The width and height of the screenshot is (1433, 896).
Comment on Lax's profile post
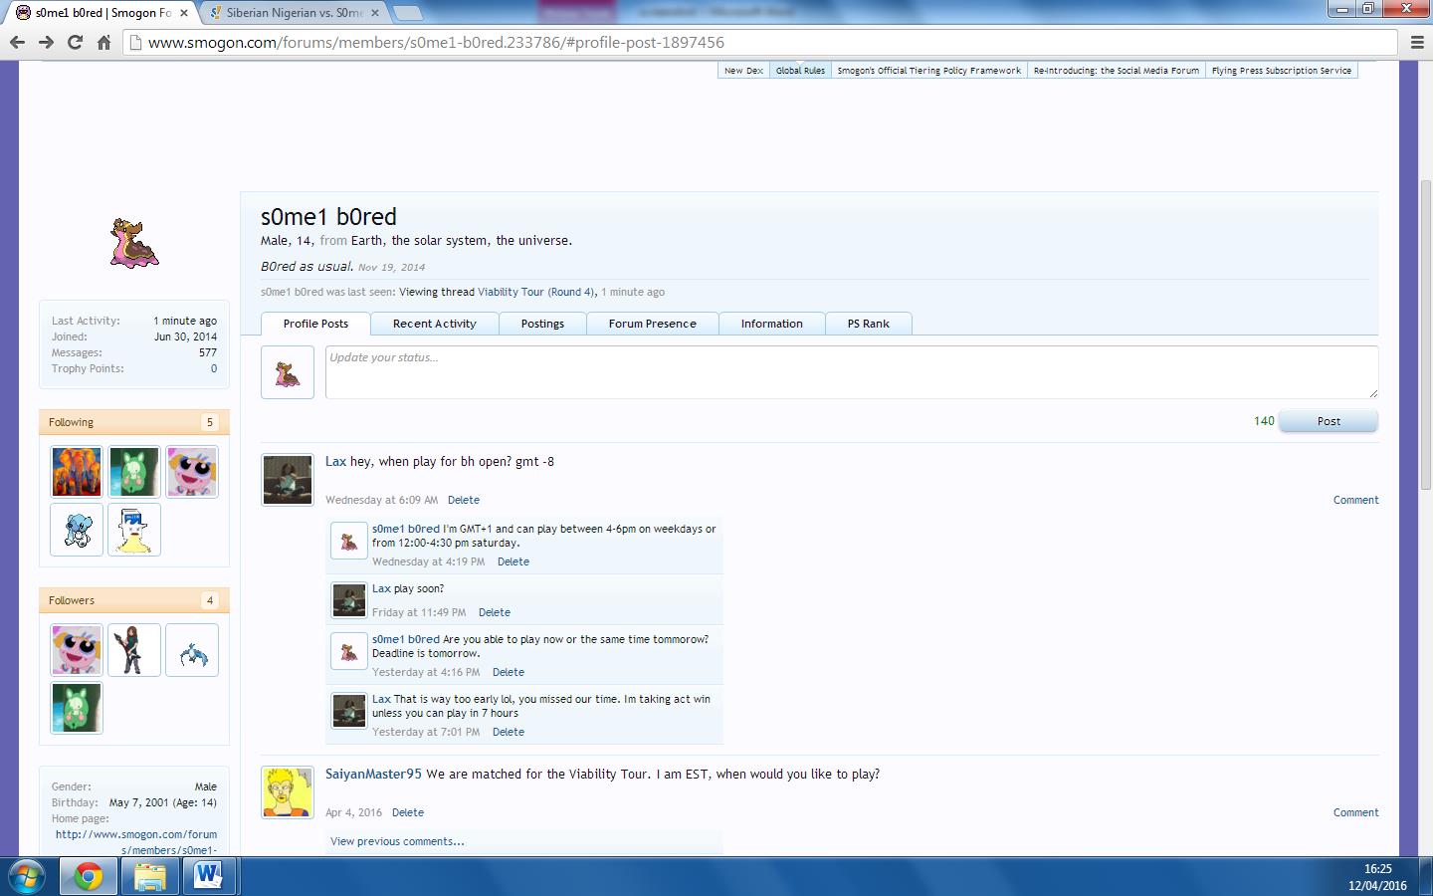tap(1355, 500)
